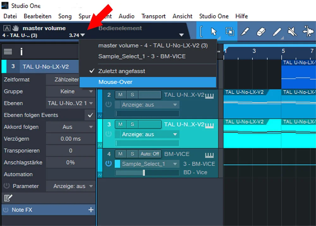Add a Note FX with the plus icon
This screenshot has height=226, width=316.
coord(91,210)
